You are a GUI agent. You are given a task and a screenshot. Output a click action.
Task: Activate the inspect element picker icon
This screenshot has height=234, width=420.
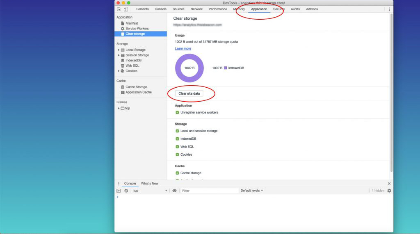119,9
